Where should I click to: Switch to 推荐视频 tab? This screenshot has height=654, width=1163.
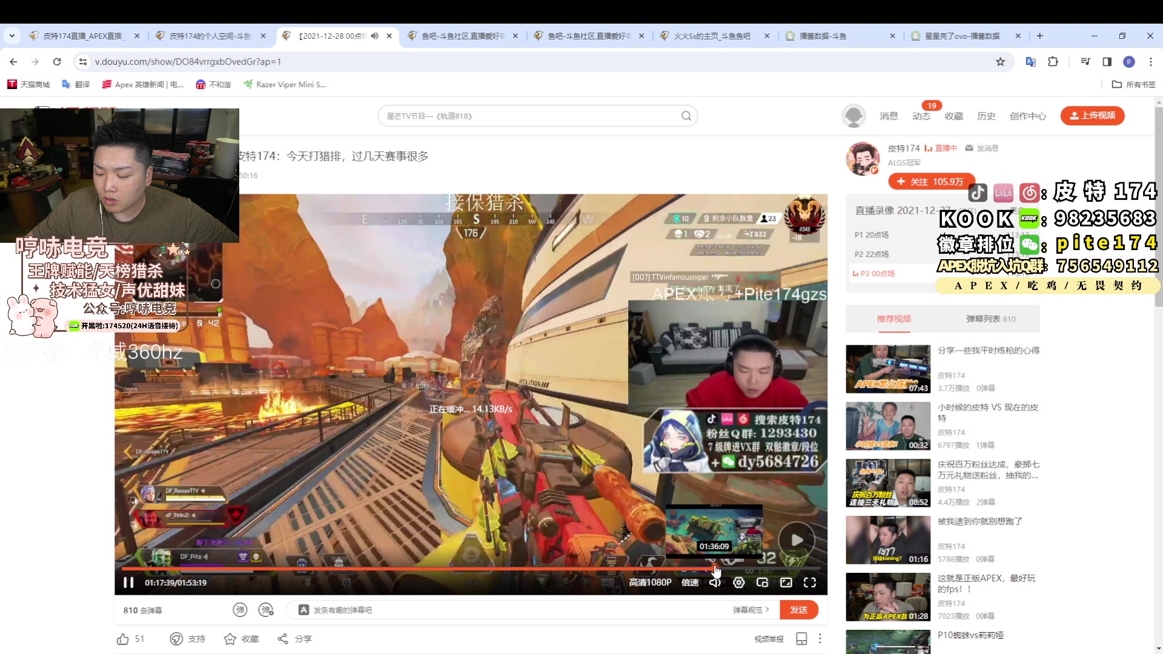(x=894, y=319)
